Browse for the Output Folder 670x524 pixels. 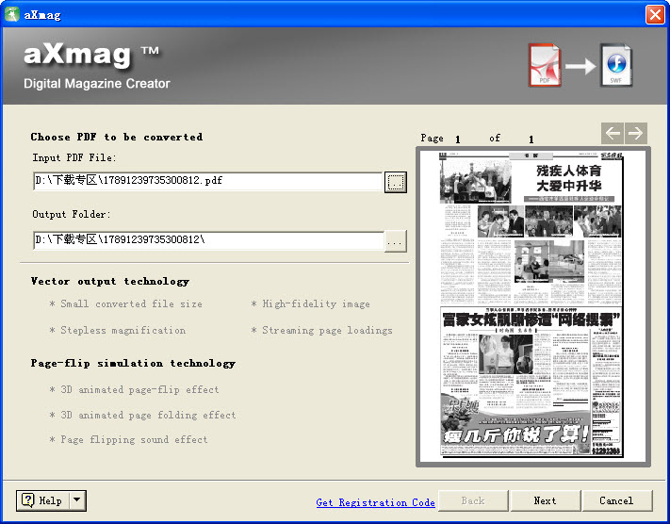coord(396,241)
